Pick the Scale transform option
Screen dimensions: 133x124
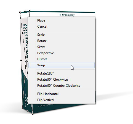(x=62, y=35)
